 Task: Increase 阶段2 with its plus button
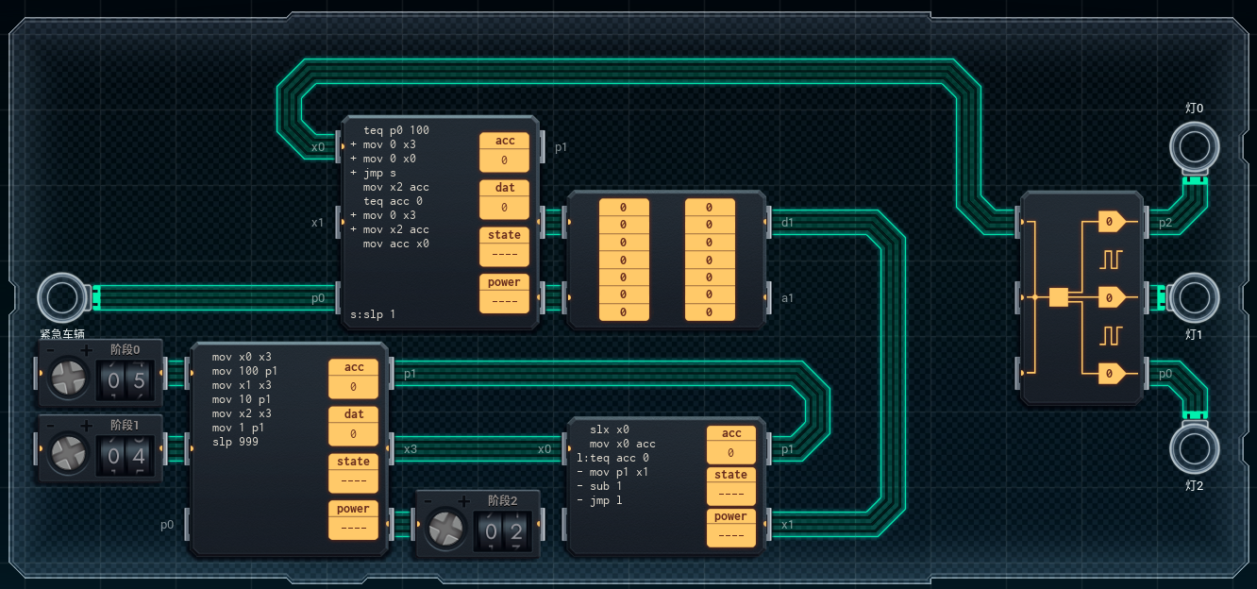click(462, 501)
